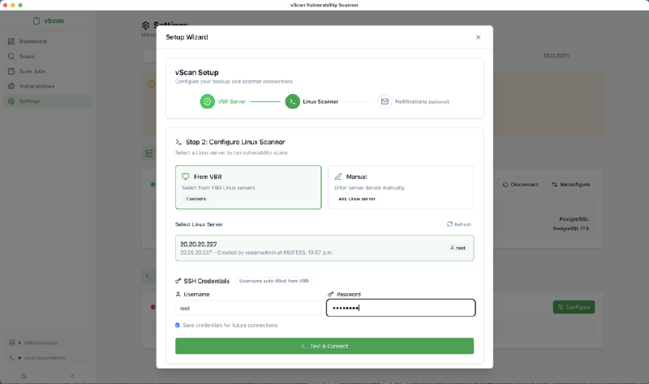Click the PostgreSQL 17.6 text
The image size is (649, 384).
571,228
